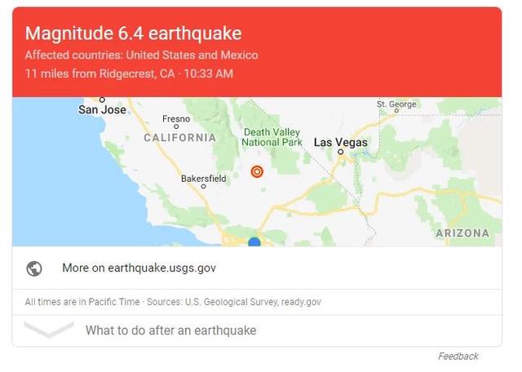Image resolution: width=522 pixels, height=372 pixels.
Task: Click the Las Vegas map label
Action: [x=341, y=142]
